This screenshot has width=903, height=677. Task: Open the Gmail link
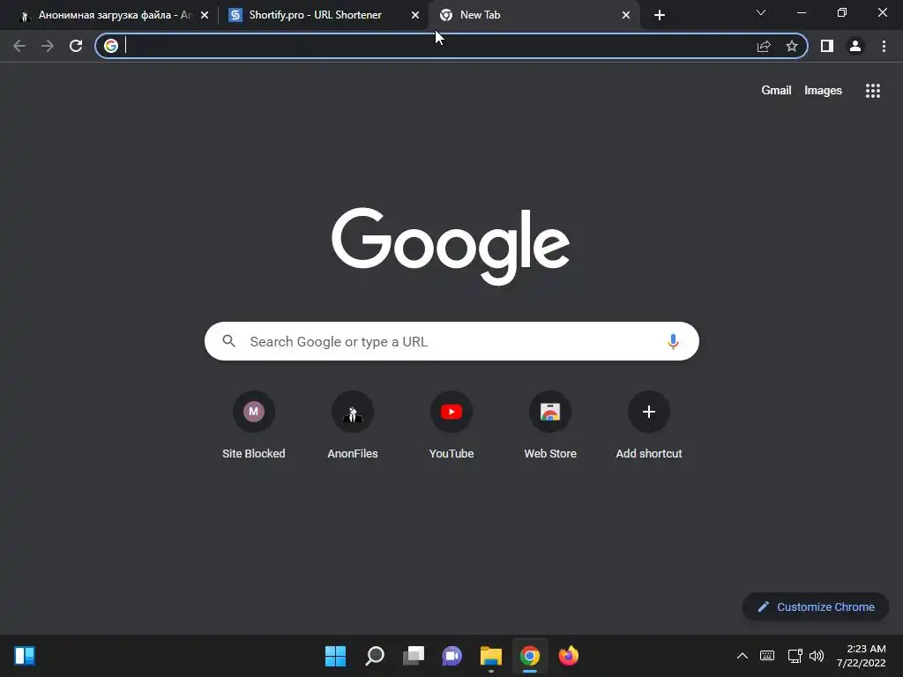[x=776, y=91]
